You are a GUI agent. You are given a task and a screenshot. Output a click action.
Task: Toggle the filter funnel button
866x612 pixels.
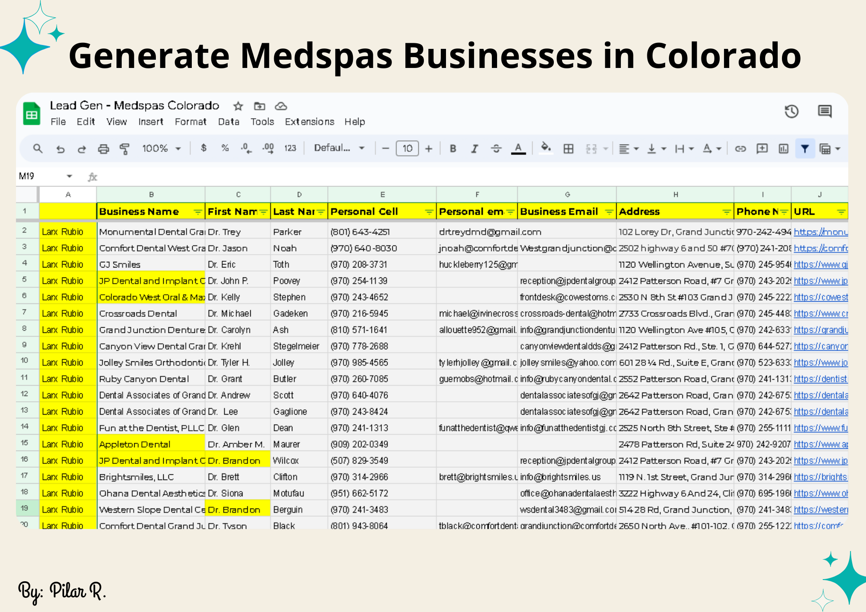click(805, 149)
